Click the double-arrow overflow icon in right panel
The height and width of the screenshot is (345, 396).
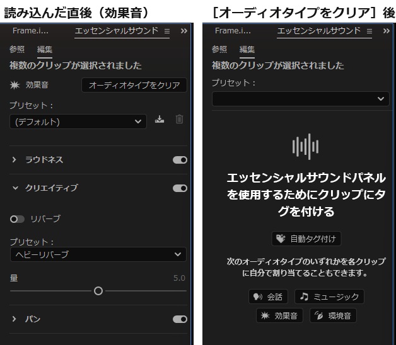tap(387, 31)
